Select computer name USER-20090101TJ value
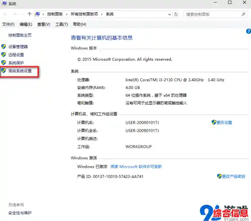Screen dimensions: 251x221 click(x=142, y=123)
